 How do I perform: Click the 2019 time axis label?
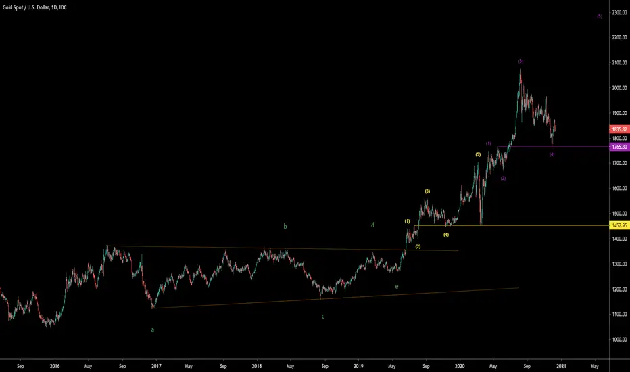click(358, 366)
